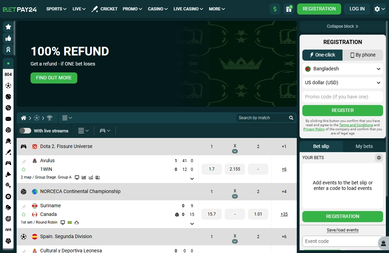Open the Bangladesh country dropdown

343,69
